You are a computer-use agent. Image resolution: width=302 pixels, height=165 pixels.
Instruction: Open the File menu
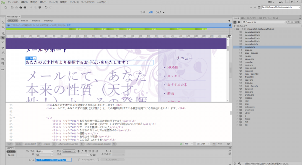coord(13,2)
